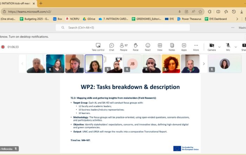The height and width of the screenshot is (155, 246).
Task: Change the meeting View layout
Action: click(x=160, y=45)
